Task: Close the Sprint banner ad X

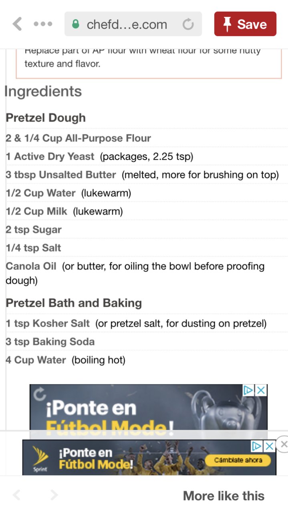Action: tap(270, 446)
